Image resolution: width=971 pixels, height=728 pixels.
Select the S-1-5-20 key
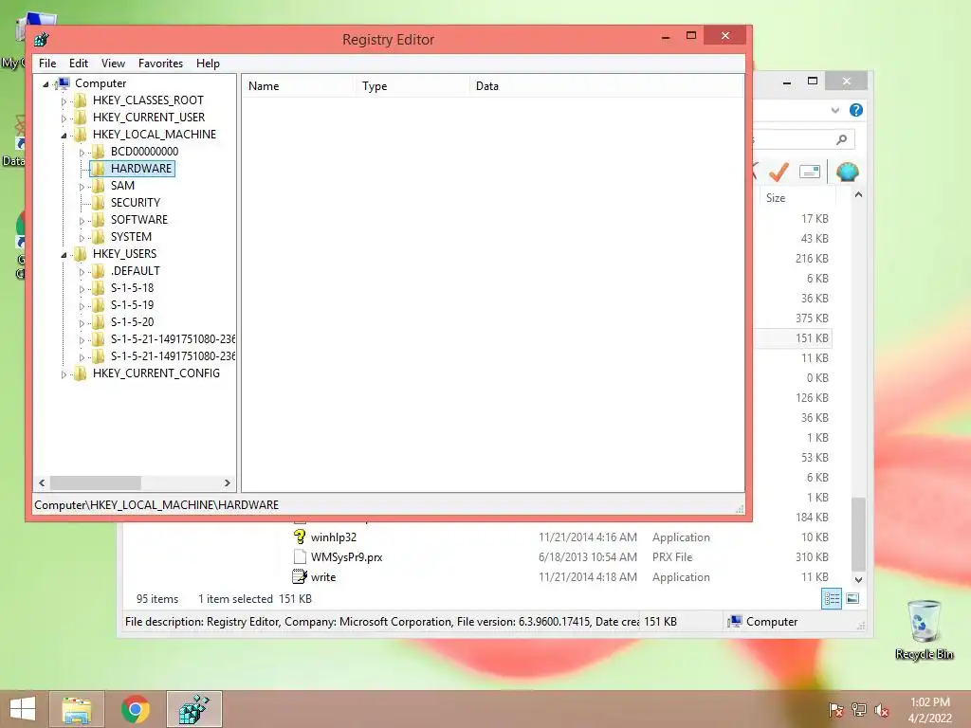click(132, 322)
